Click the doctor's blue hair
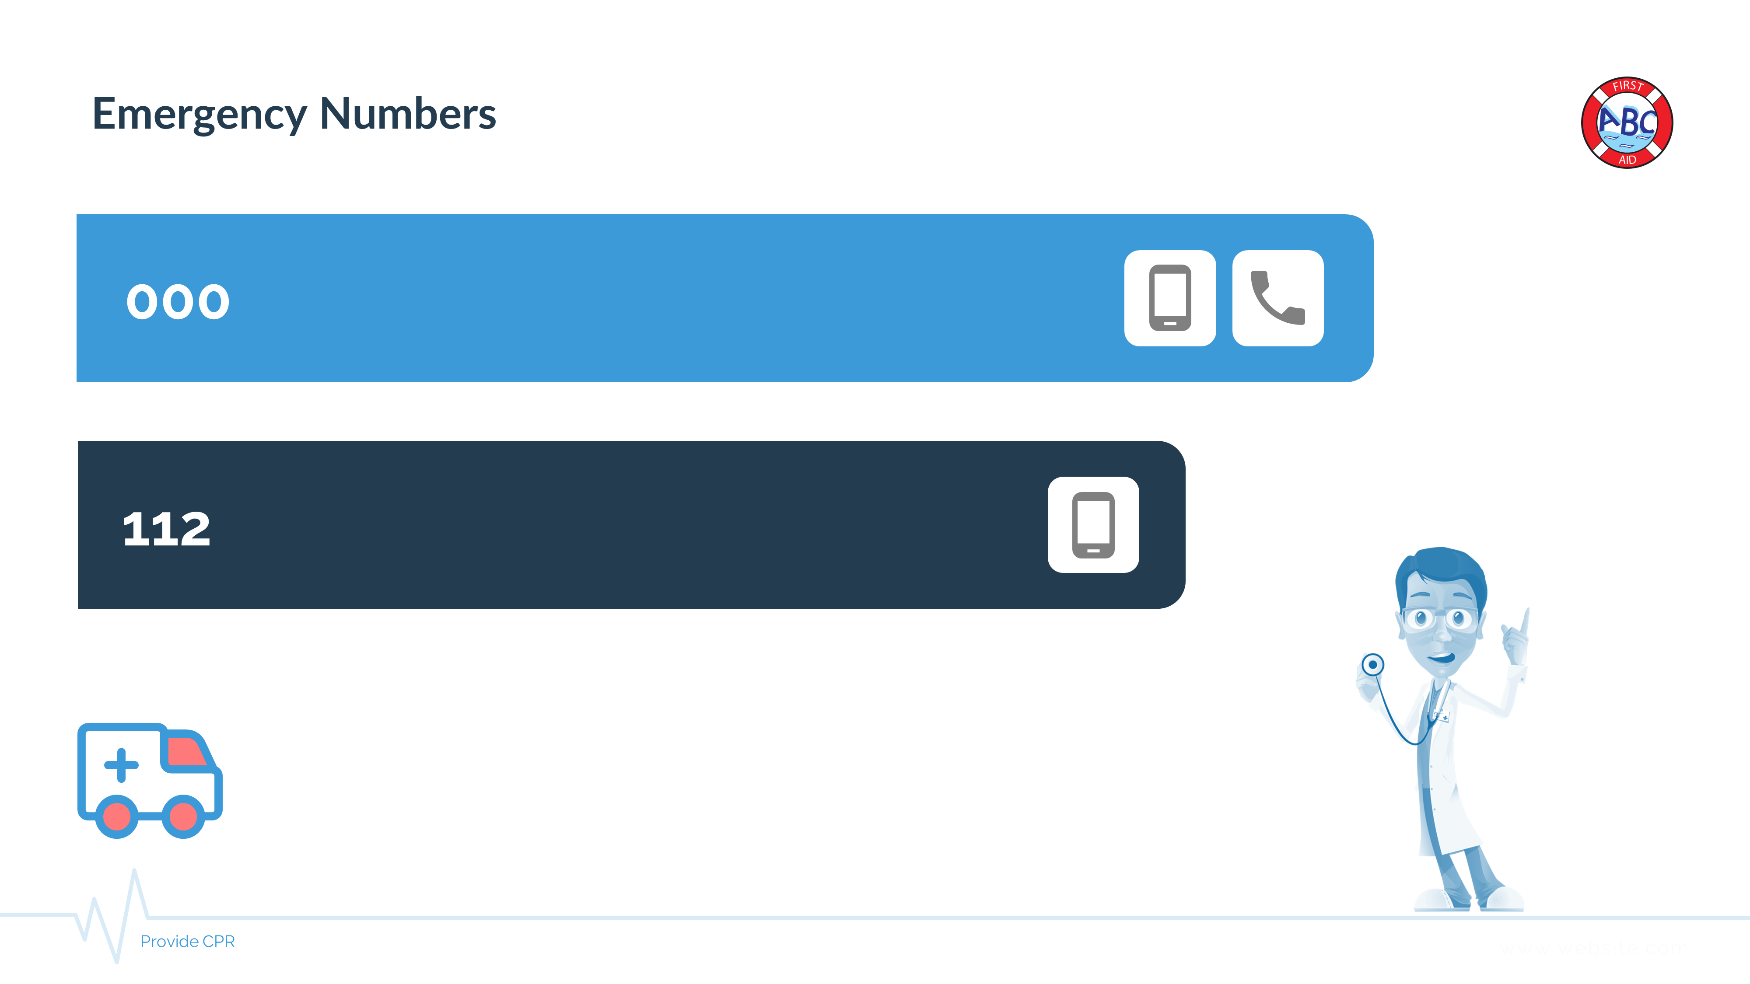 [1440, 570]
